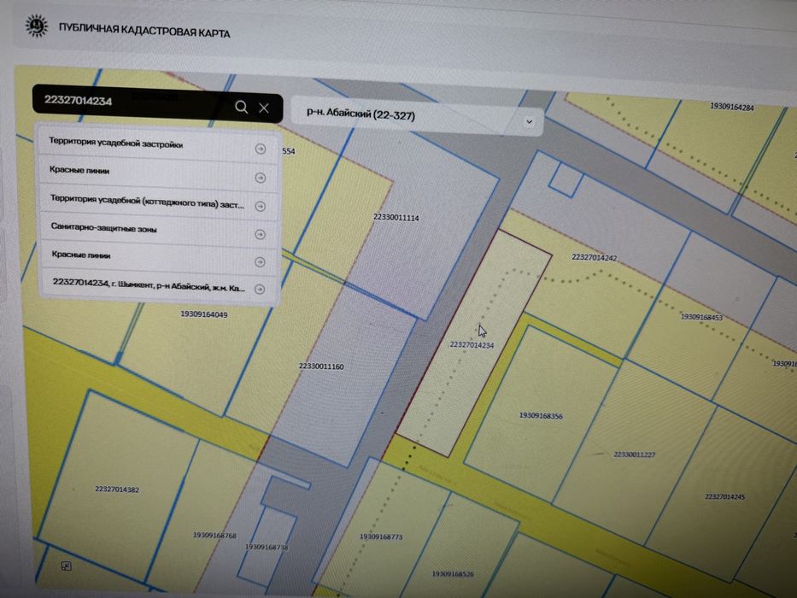The height and width of the screenshot is (598, 797).
Task: Click parcel label 22330011227
Action: coord(635,454)
